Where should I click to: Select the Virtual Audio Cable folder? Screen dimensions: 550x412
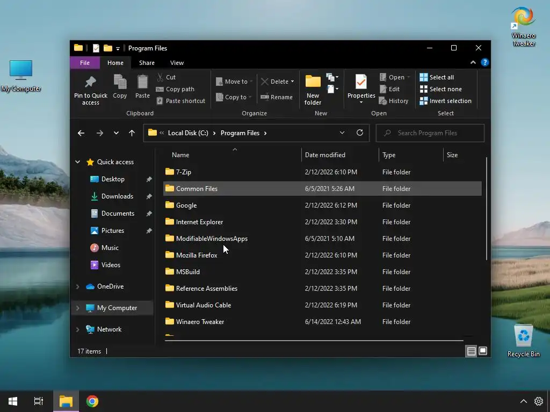click(322, 305)
